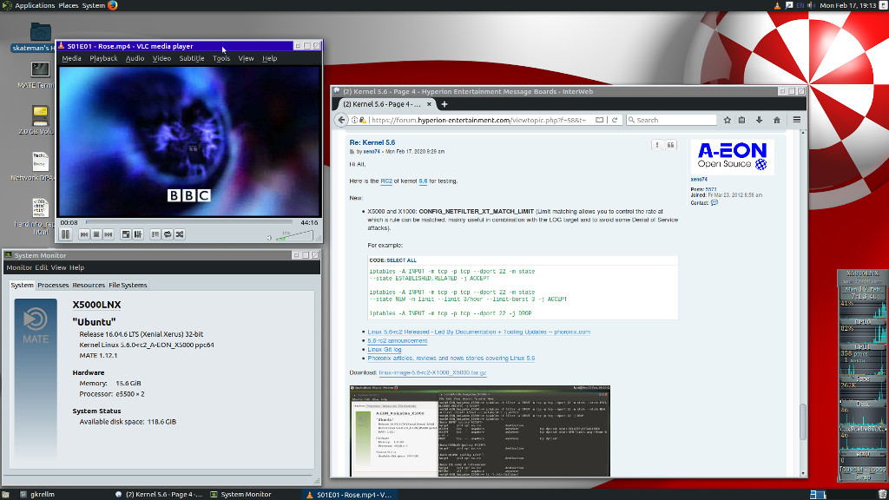
Task: Open MATE Terminal desktop icon
Action: (x=40, y=75)
